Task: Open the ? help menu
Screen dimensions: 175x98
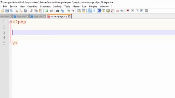Action: 112,7
